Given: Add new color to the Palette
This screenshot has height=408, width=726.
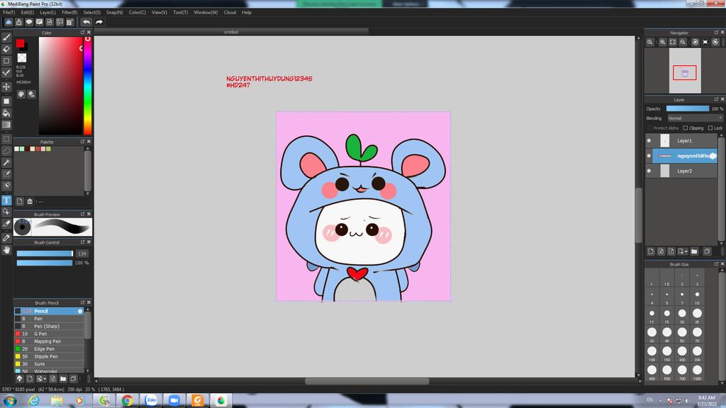Looking at the screenshot, I should tap(19, 201).
